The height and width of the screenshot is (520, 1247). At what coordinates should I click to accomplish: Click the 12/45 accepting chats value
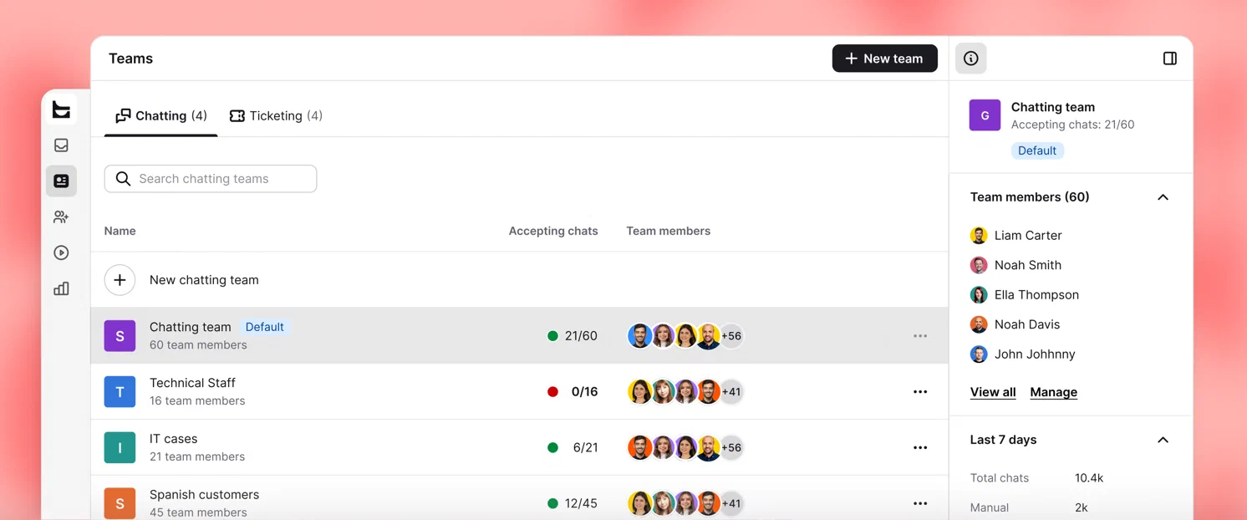581,503
